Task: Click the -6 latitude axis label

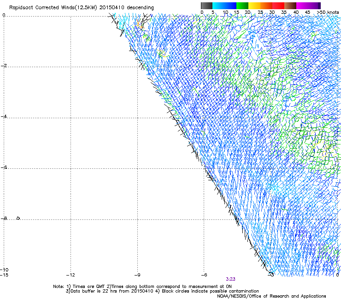Action: point(4,167)
